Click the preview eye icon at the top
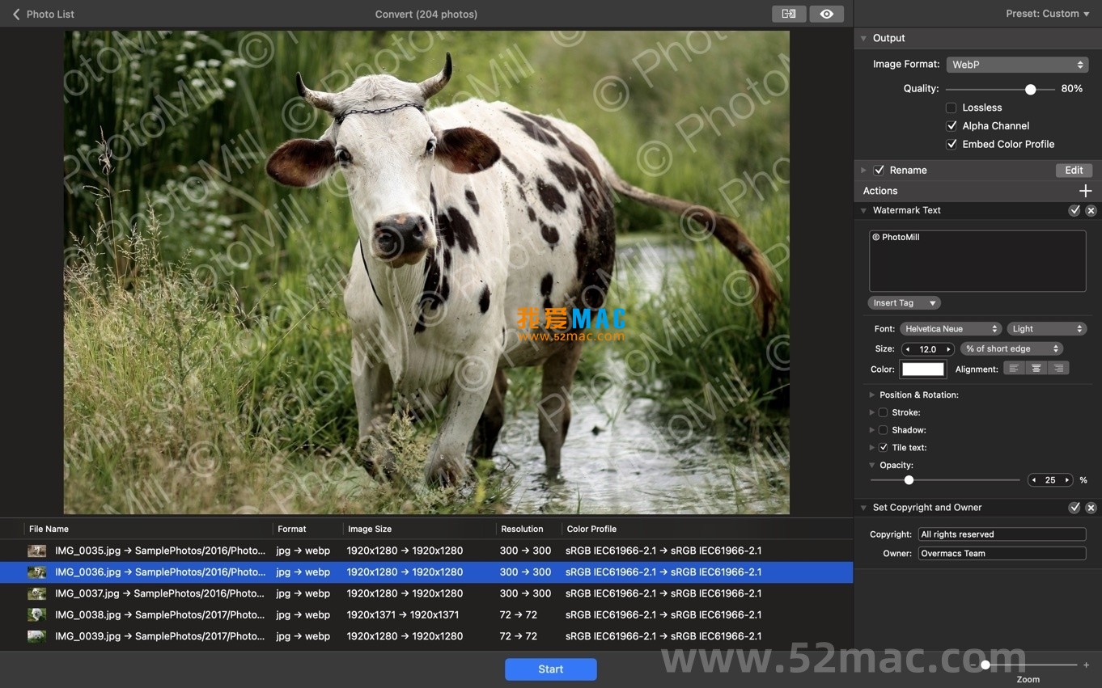This screenshot has width=1102, height=688. click(x=826, y=13)
